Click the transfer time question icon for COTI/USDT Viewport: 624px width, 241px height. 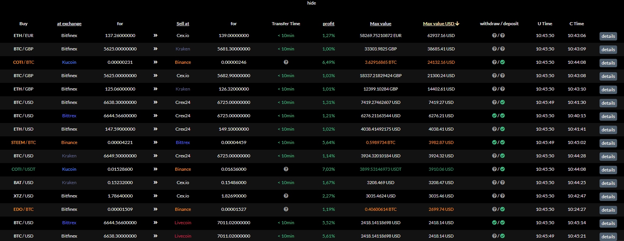(x=286, y=169)
